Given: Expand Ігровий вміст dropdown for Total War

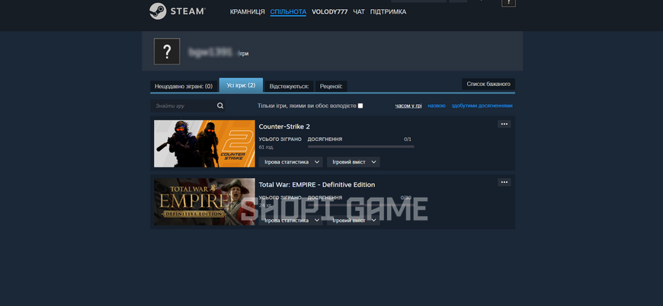Looking at the screenshot, I should tap(353, 220).
